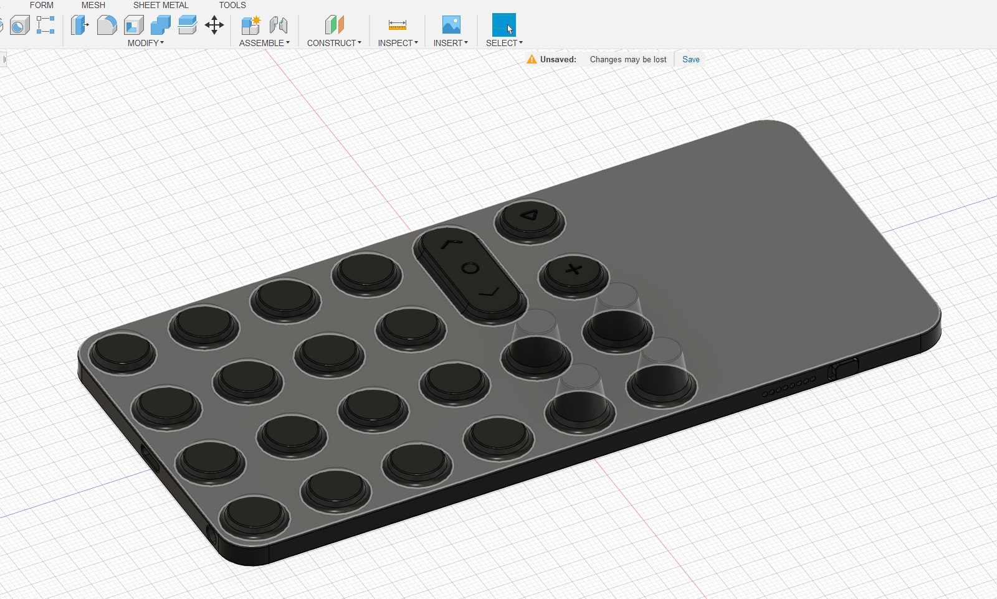Expand the INSPECT dropdown menu
Image resolution: width=997 pixels, height=599 pixels.
coord(398,43)
